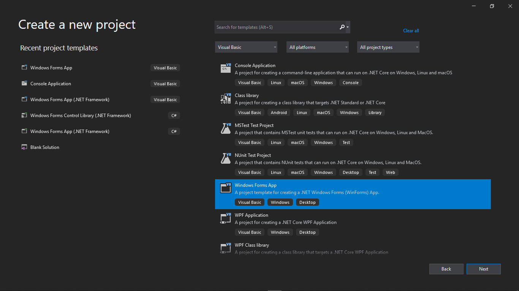Click Visual Basic tag on recent Console Application
Screen dimensions: 519x291
[165, 84]
